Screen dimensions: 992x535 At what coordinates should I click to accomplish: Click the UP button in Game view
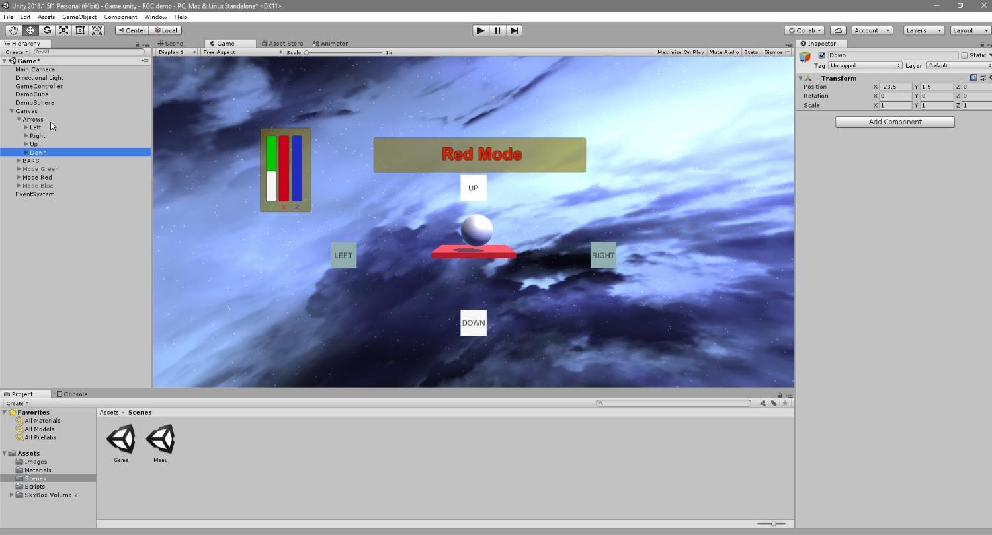pyautogui.click(x=474, y=188)
